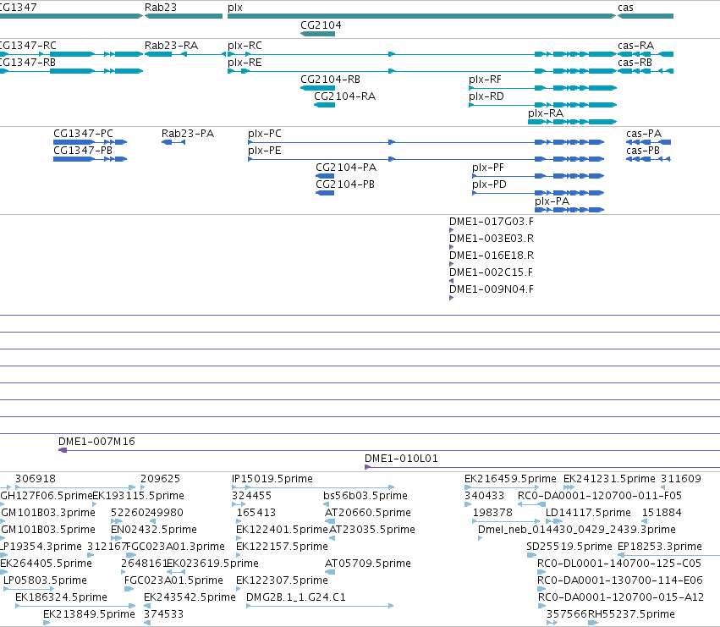Viewport: 720px width, 627px height.
Task: Click protein label CG1347-PC
Action: coord(83,134)
